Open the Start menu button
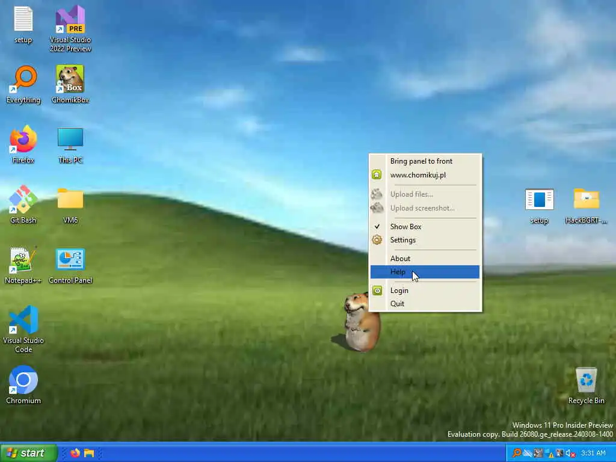The image size is (616, 462). pos(29,453)
